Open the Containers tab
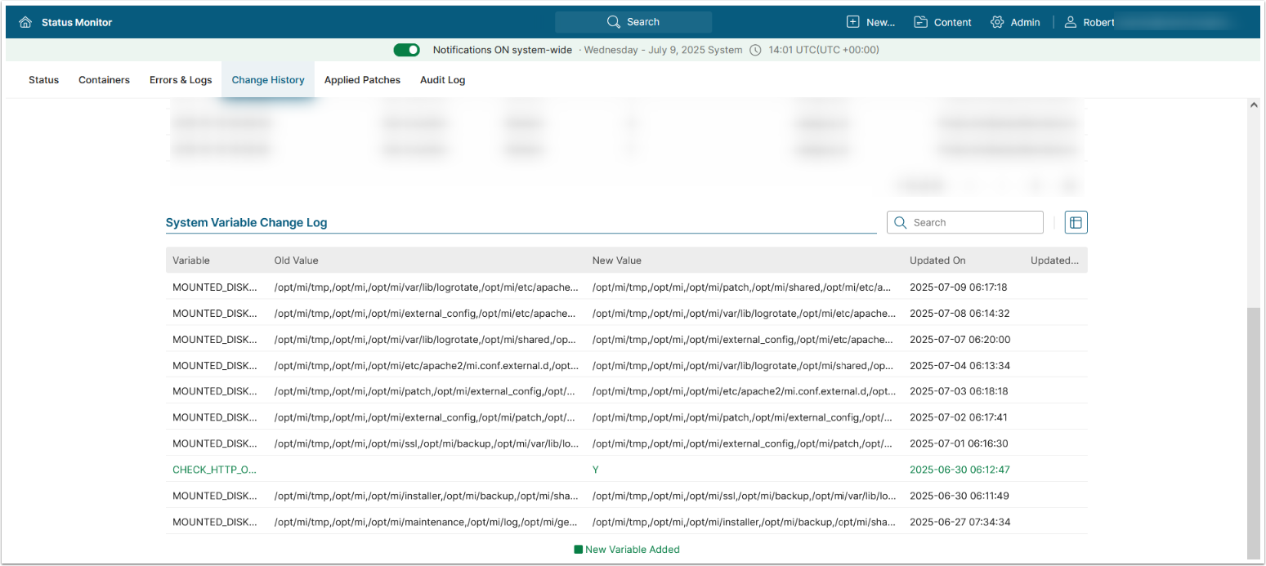The image size is (1266, 566). click(x=104, y=80)
